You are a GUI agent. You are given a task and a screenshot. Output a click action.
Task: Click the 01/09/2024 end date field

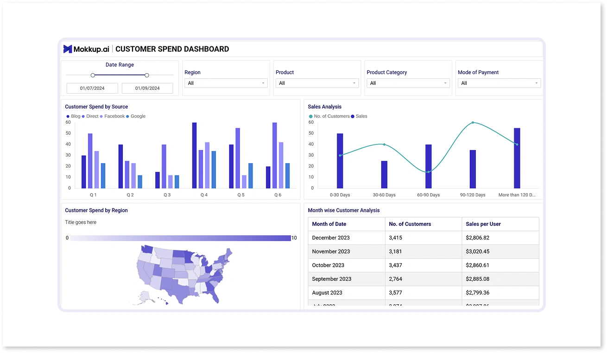click(x=147, y=88)
